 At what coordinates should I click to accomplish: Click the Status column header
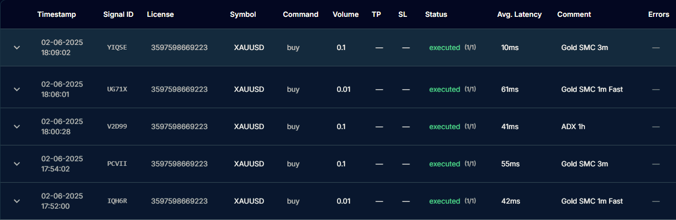(x=436, y=14)
